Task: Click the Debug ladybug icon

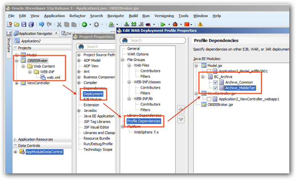Action: pos(175,24)
